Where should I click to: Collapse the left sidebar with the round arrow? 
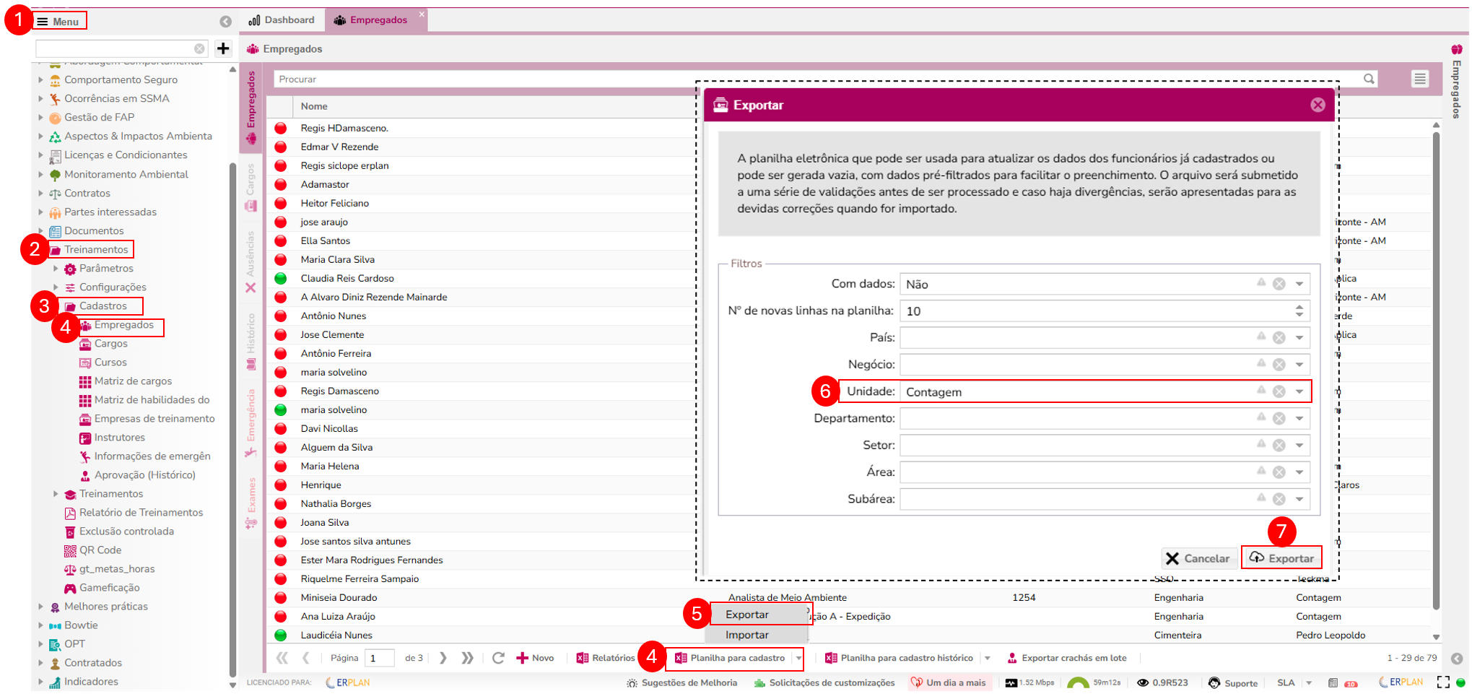[226, 22]
